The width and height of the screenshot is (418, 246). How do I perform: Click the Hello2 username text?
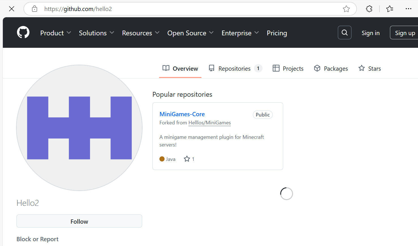(x=28, y=203)
